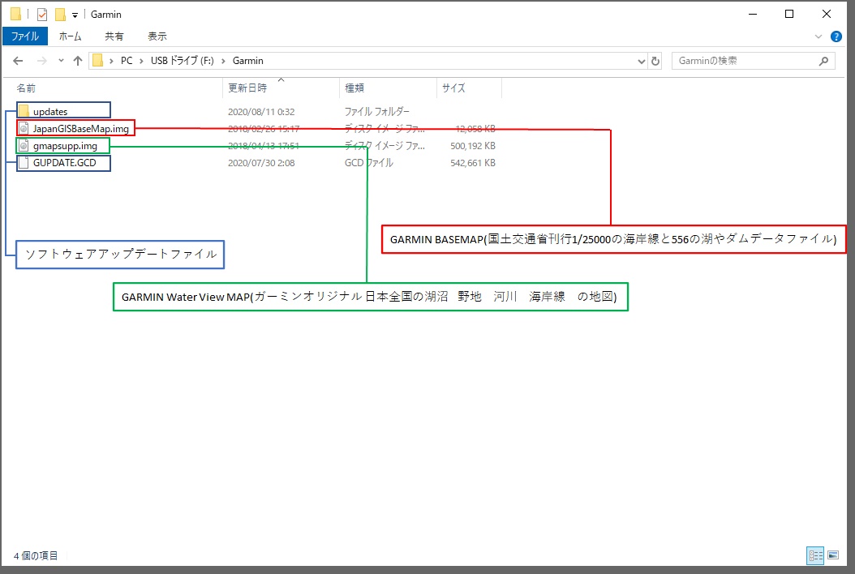Open the address bar history dropdown
This screenshot has width=855, height=574.
tap(641, 61)
